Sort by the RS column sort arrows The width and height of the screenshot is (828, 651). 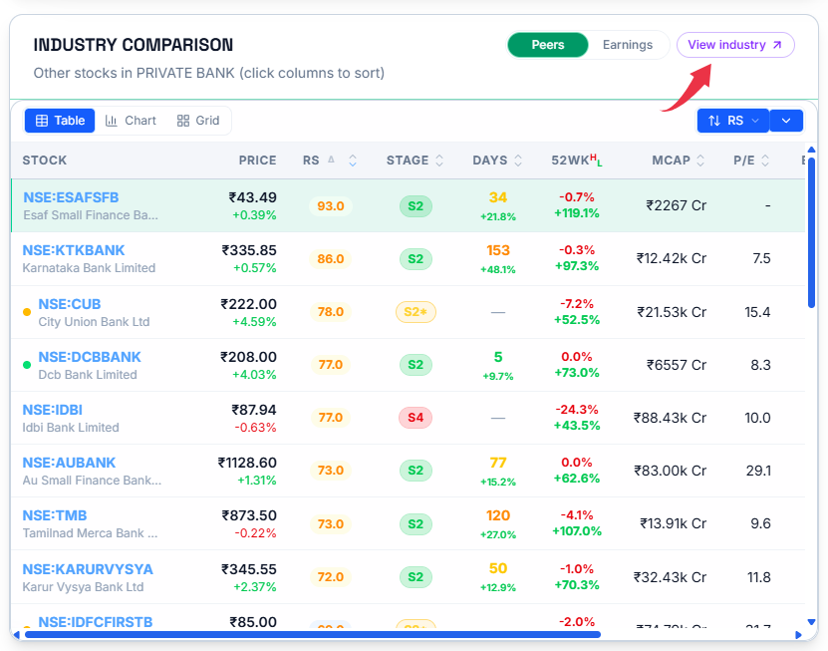tap(353, 161)
